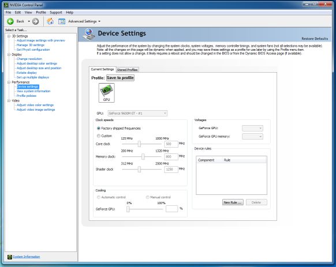Screen dimensions: 336x267
Task: Select Set up multiple displays
Action: click(x=33, y=77)
